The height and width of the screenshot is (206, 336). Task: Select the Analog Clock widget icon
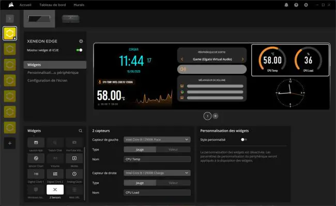[74, 174]
